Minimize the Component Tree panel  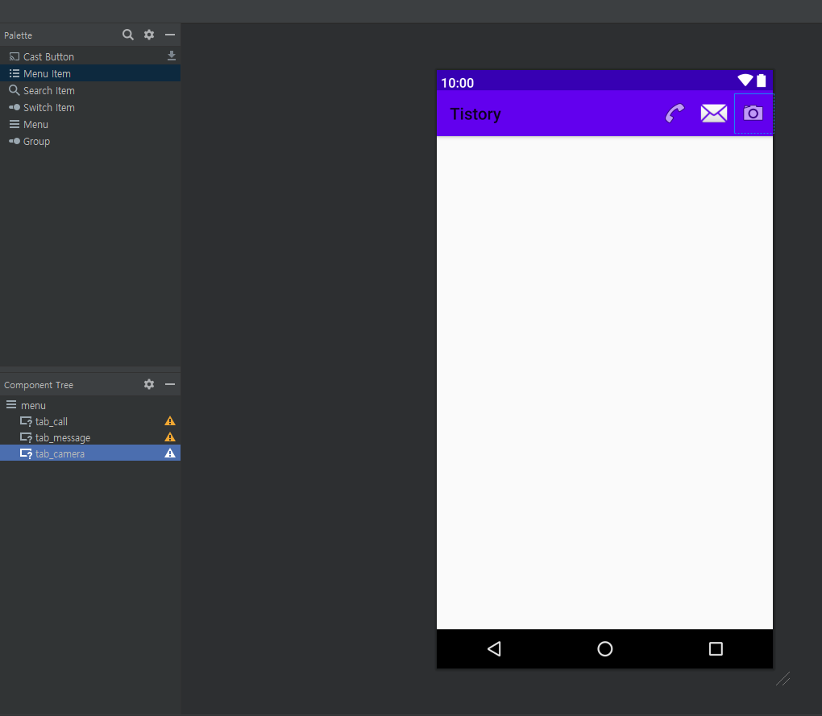[170, 384]
